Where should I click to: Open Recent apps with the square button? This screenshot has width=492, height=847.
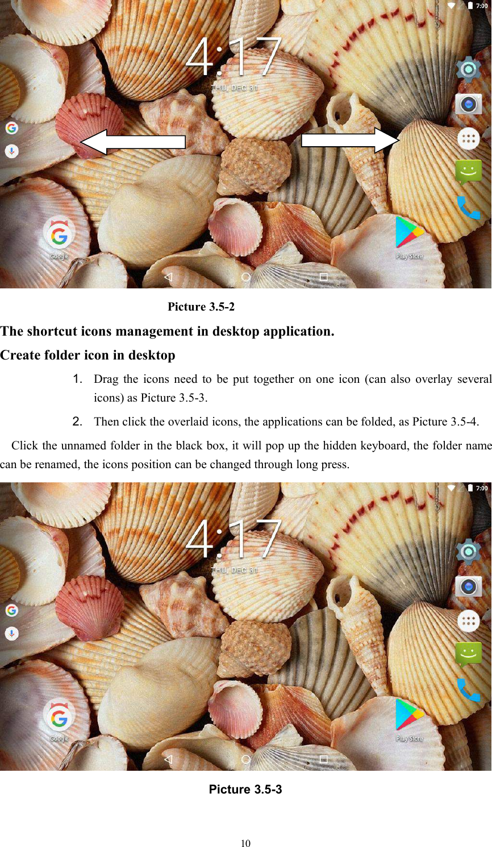click(x=323, y=277)
